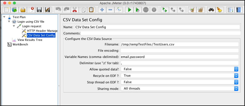
Task: Click the Start no pauses icon
Action: 138,10
